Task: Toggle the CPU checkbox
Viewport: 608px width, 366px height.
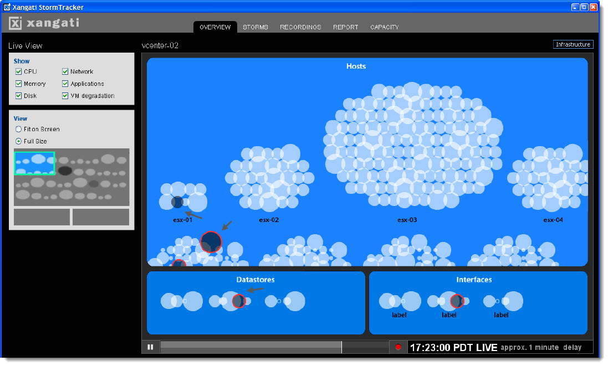Action: (19, 71)
